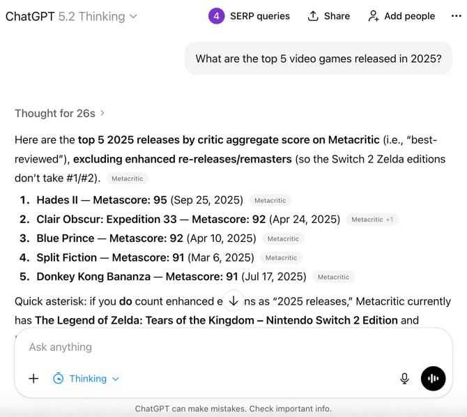Open Metacritic +1 source chip for Clair Obscur

pos(372,220)
